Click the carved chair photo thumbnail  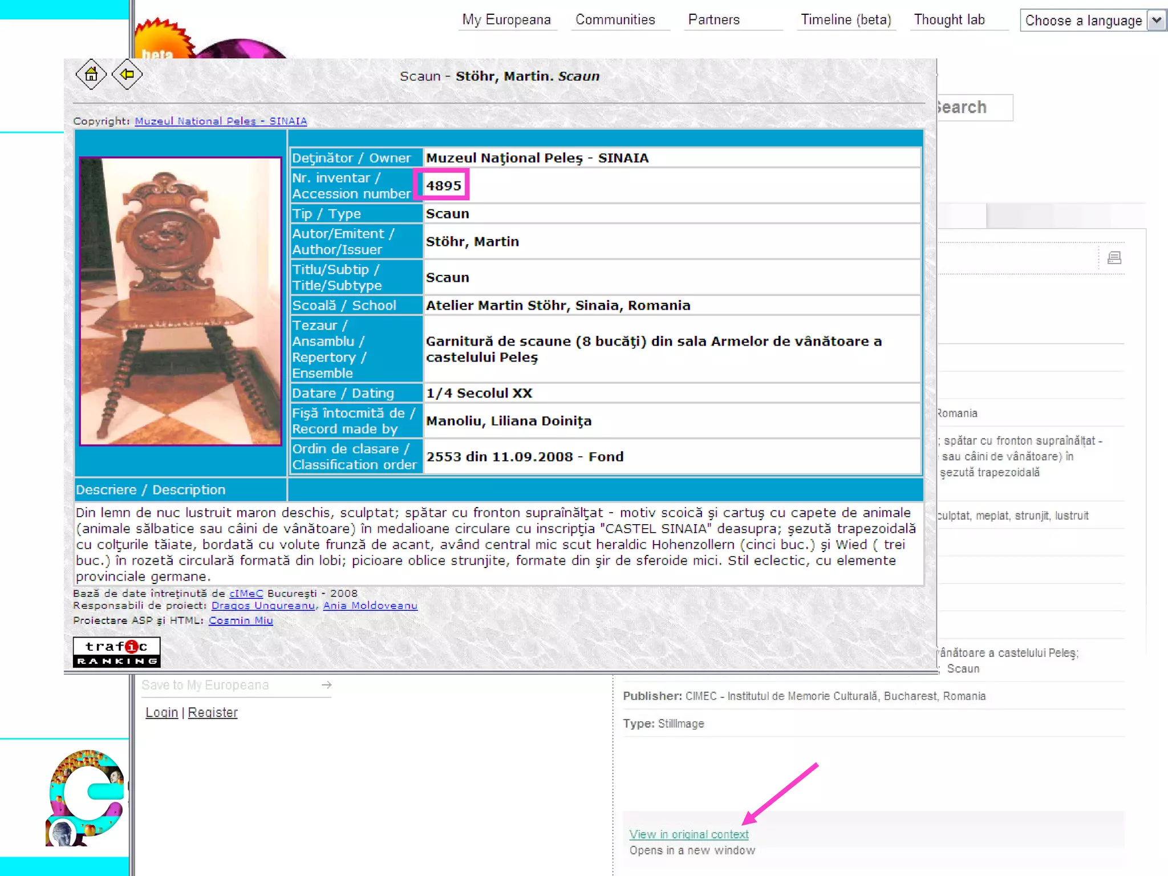(x=180, y=301)
